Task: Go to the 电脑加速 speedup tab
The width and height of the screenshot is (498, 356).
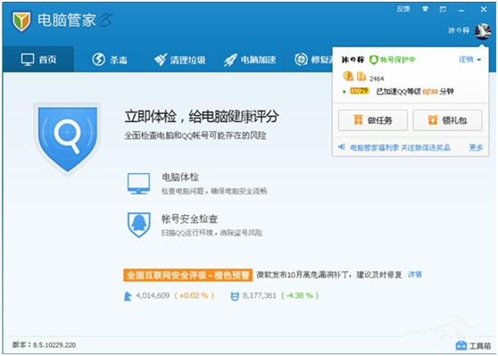Action: point(250,60)
